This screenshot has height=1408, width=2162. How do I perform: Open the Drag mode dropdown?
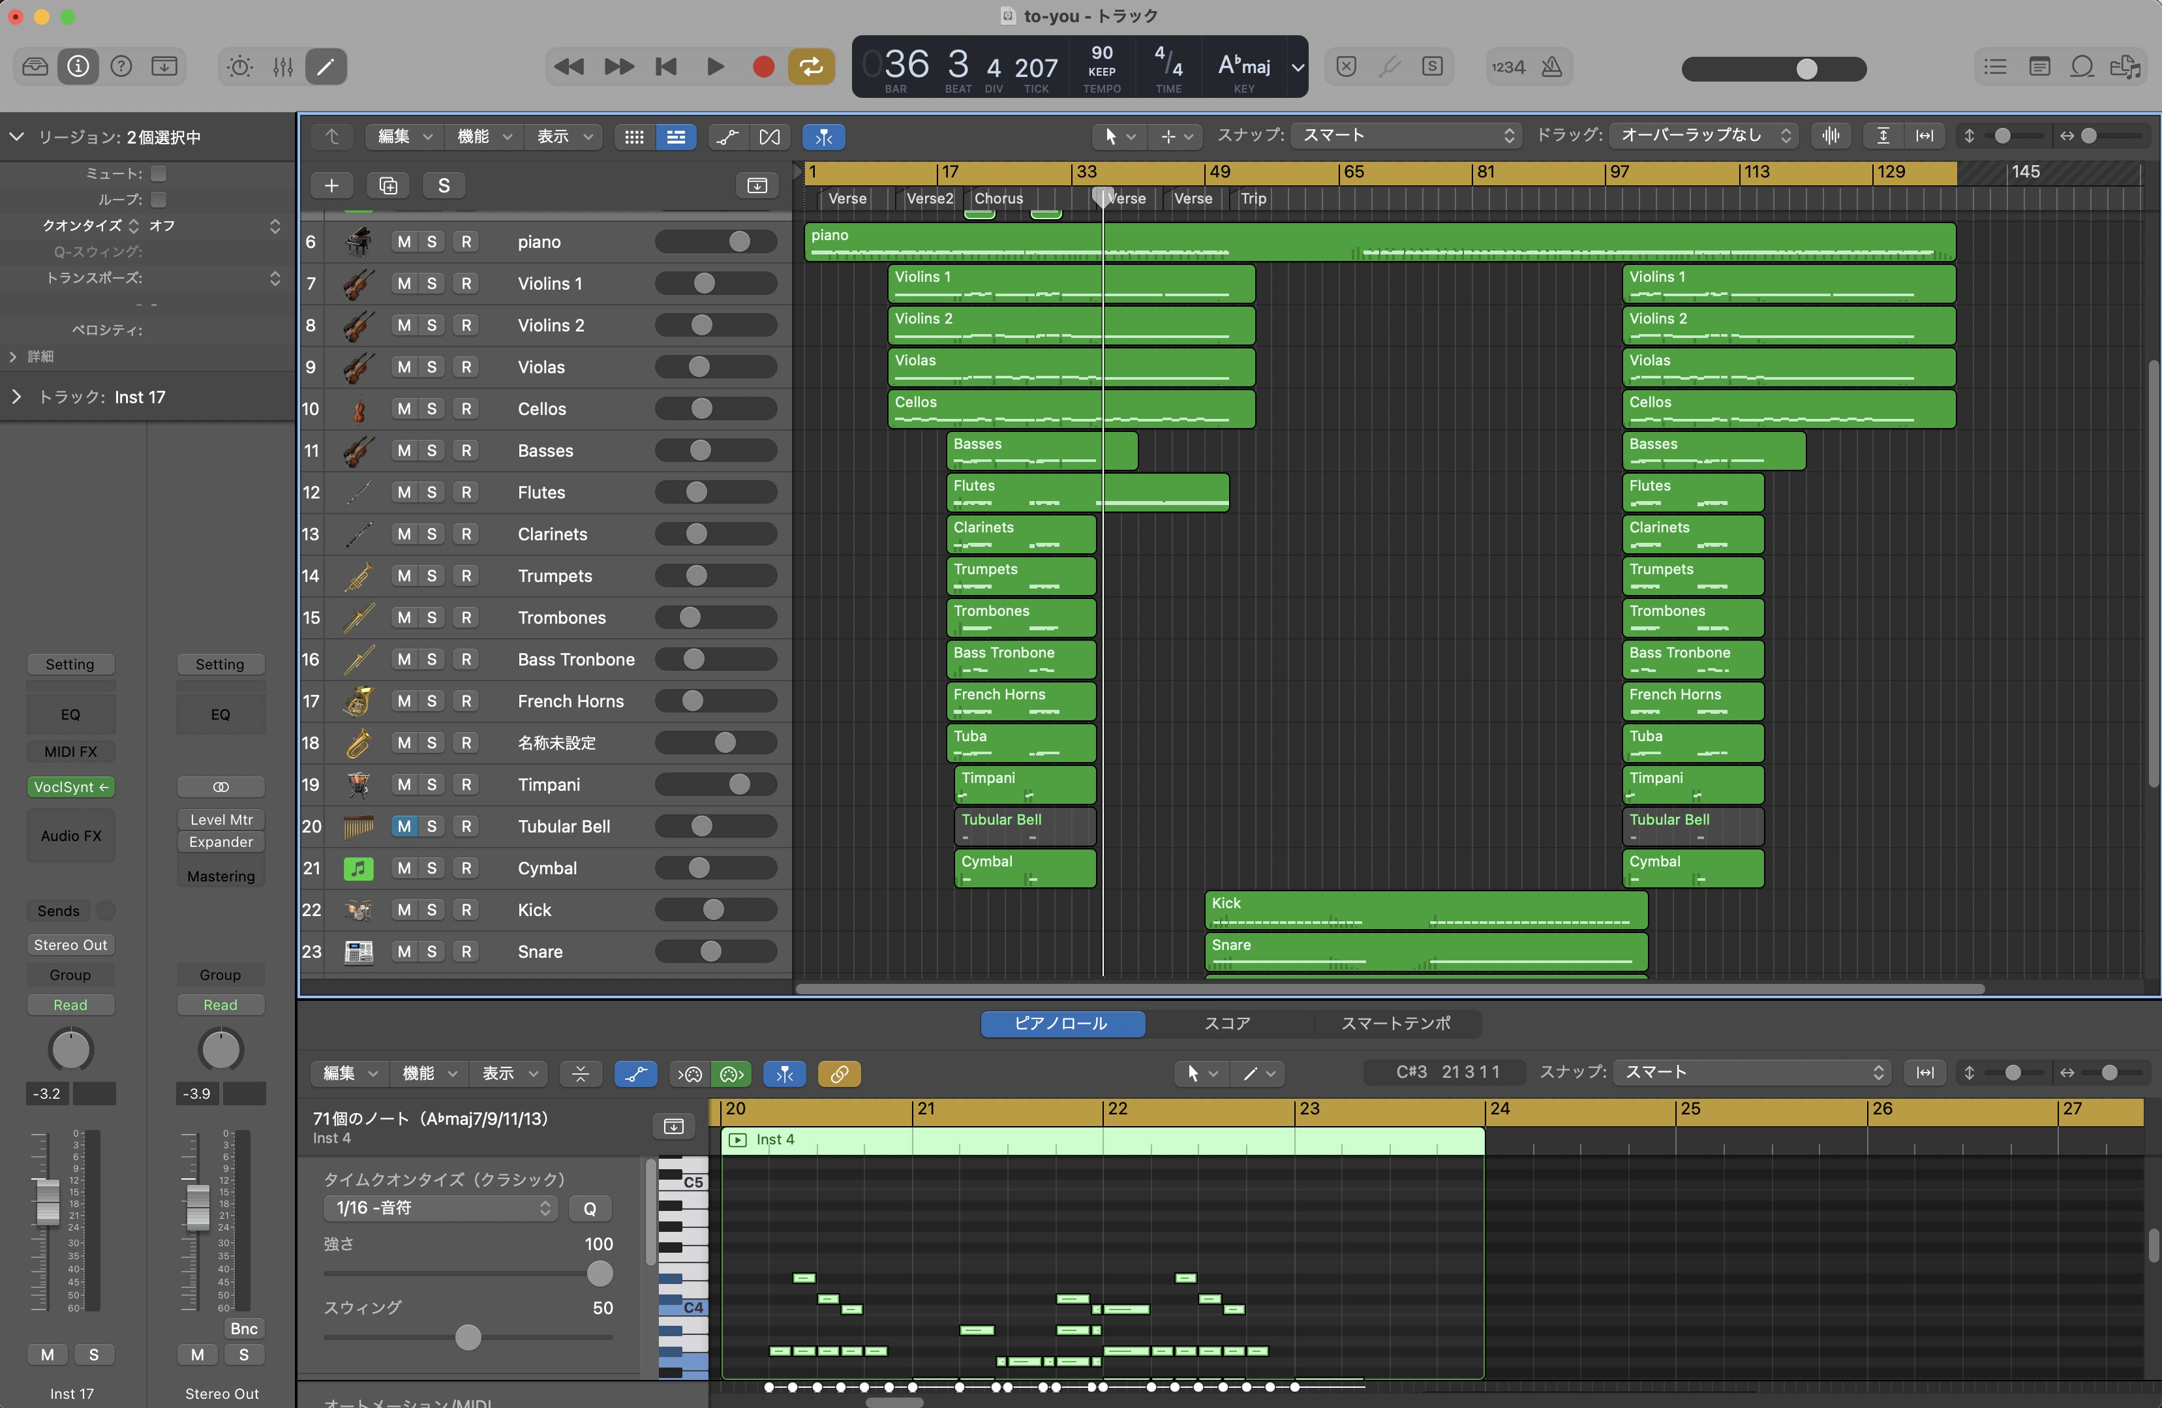point(1704,136)
